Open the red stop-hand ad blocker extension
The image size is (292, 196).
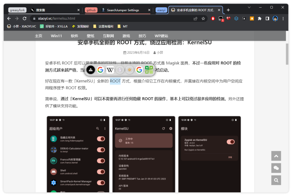[213, 18]
